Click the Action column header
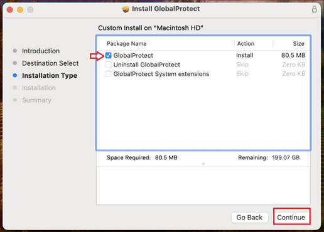This screenshot has width=324, height=232. click(x=246, y=44)
